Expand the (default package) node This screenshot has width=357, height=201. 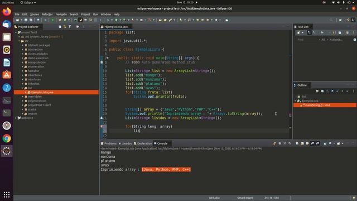pos(23,45)
